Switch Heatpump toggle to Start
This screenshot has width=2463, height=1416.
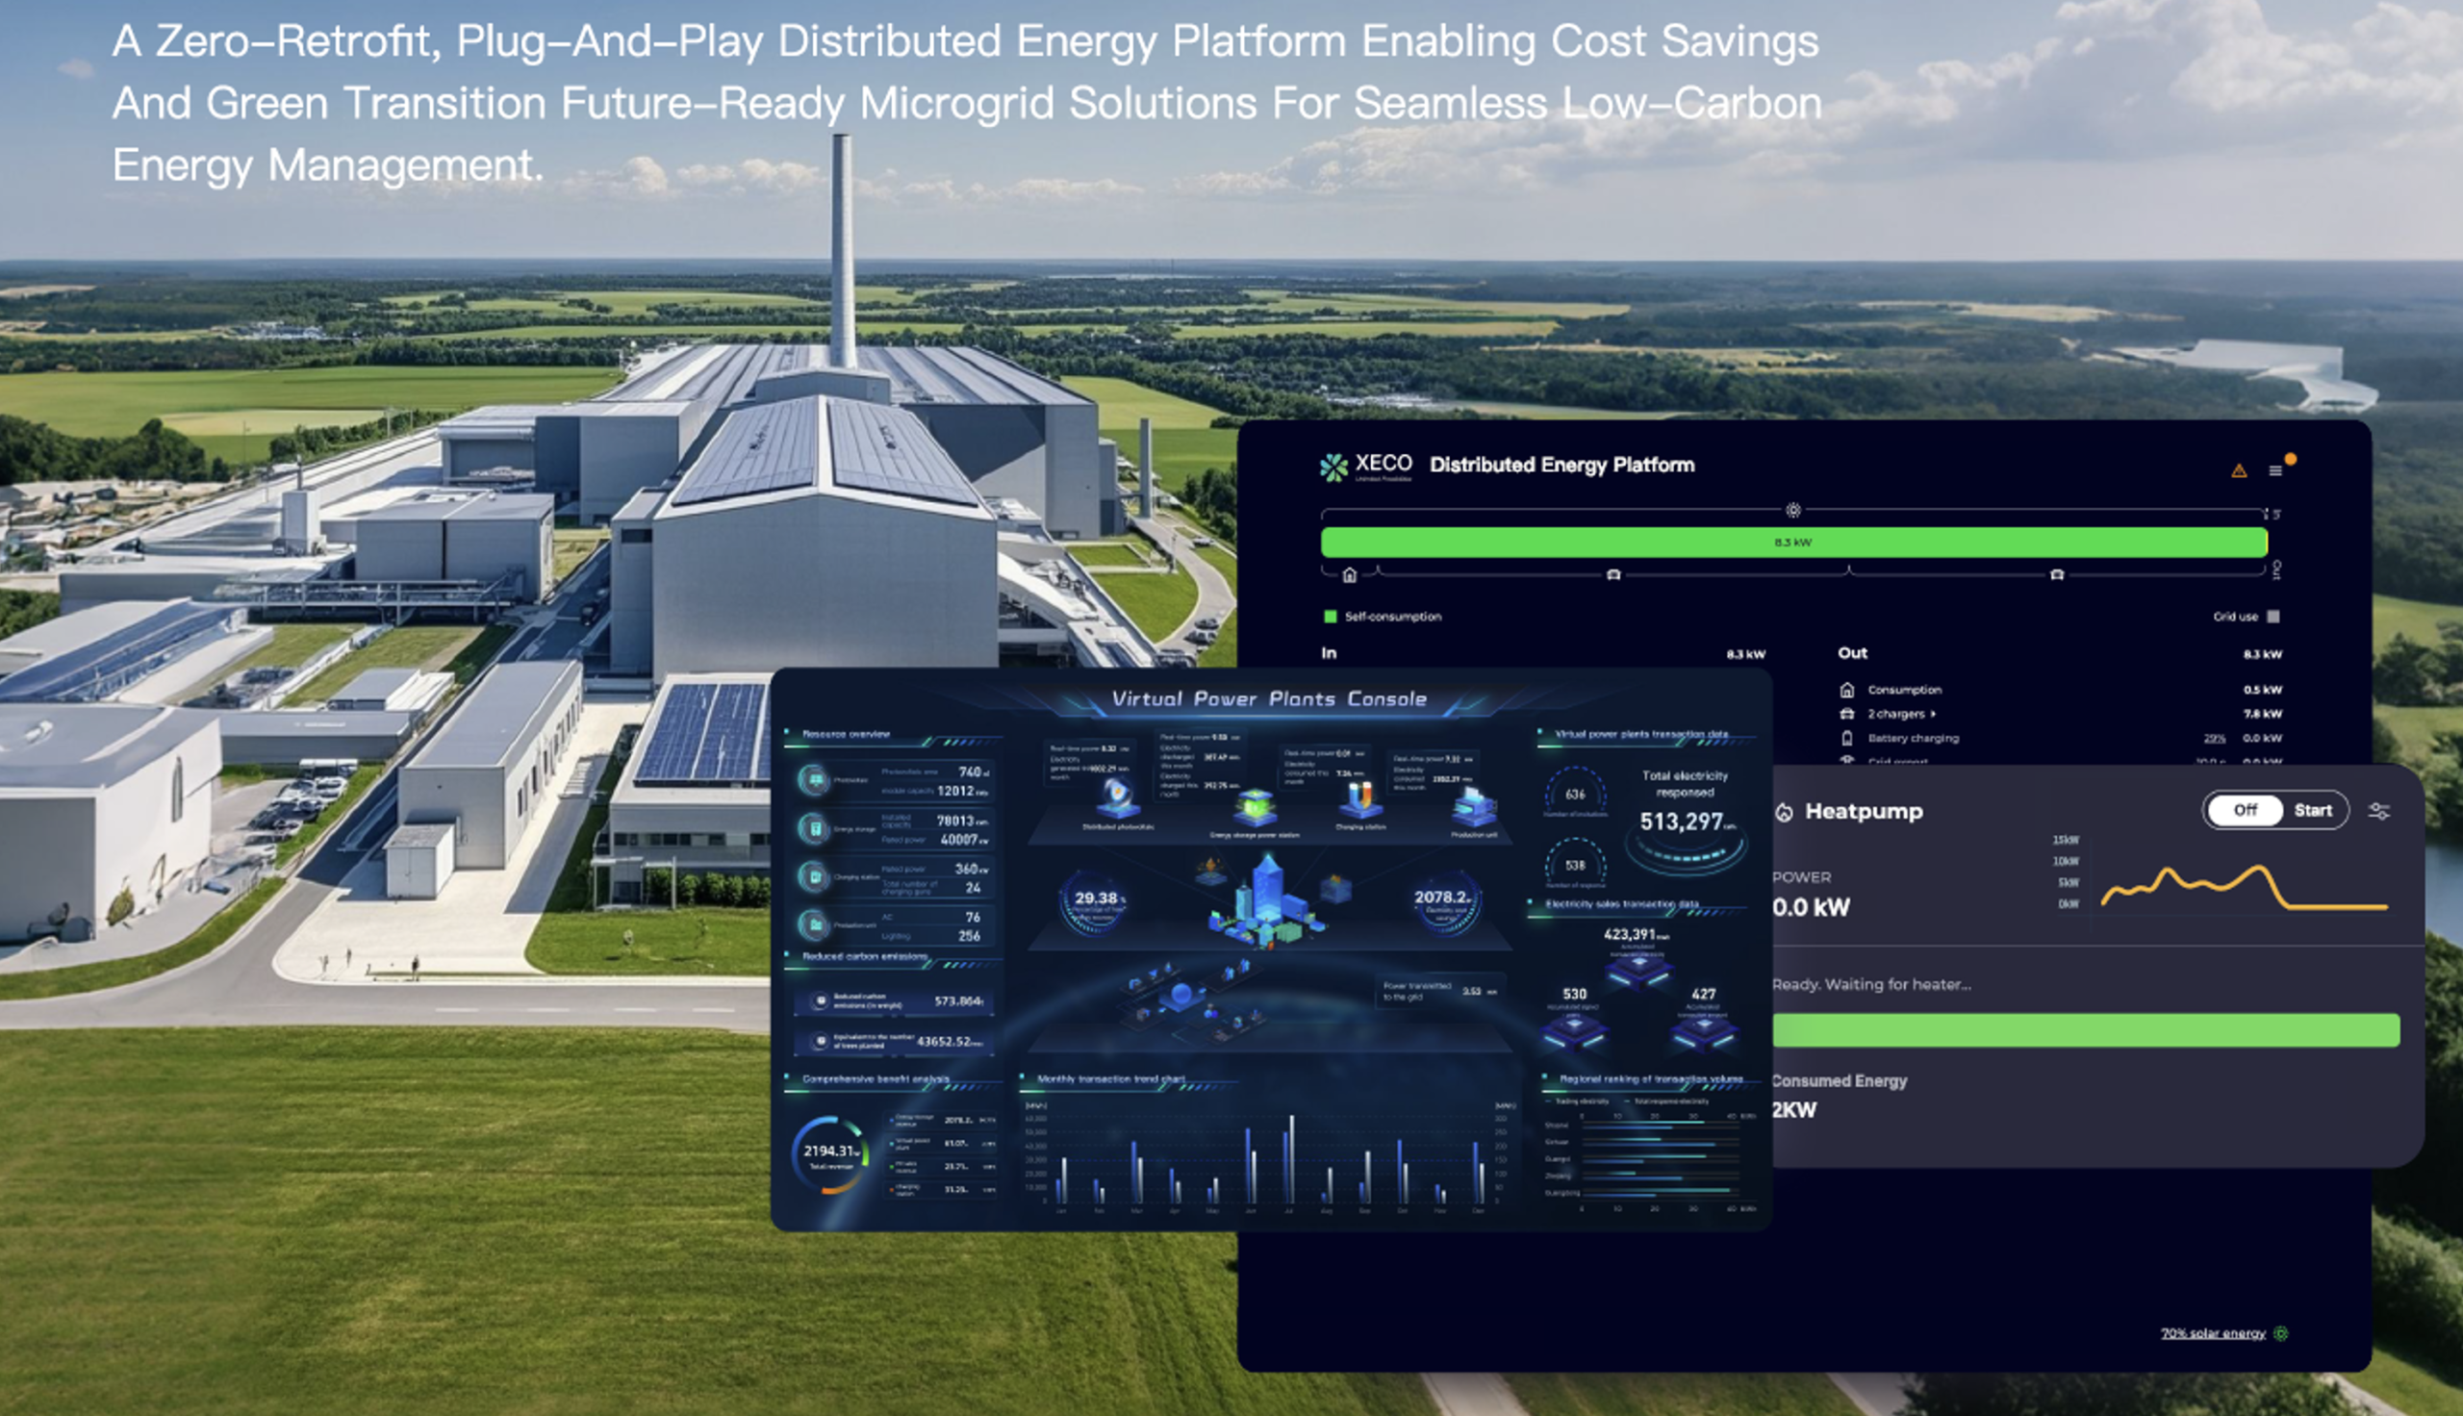point(2312,810)
